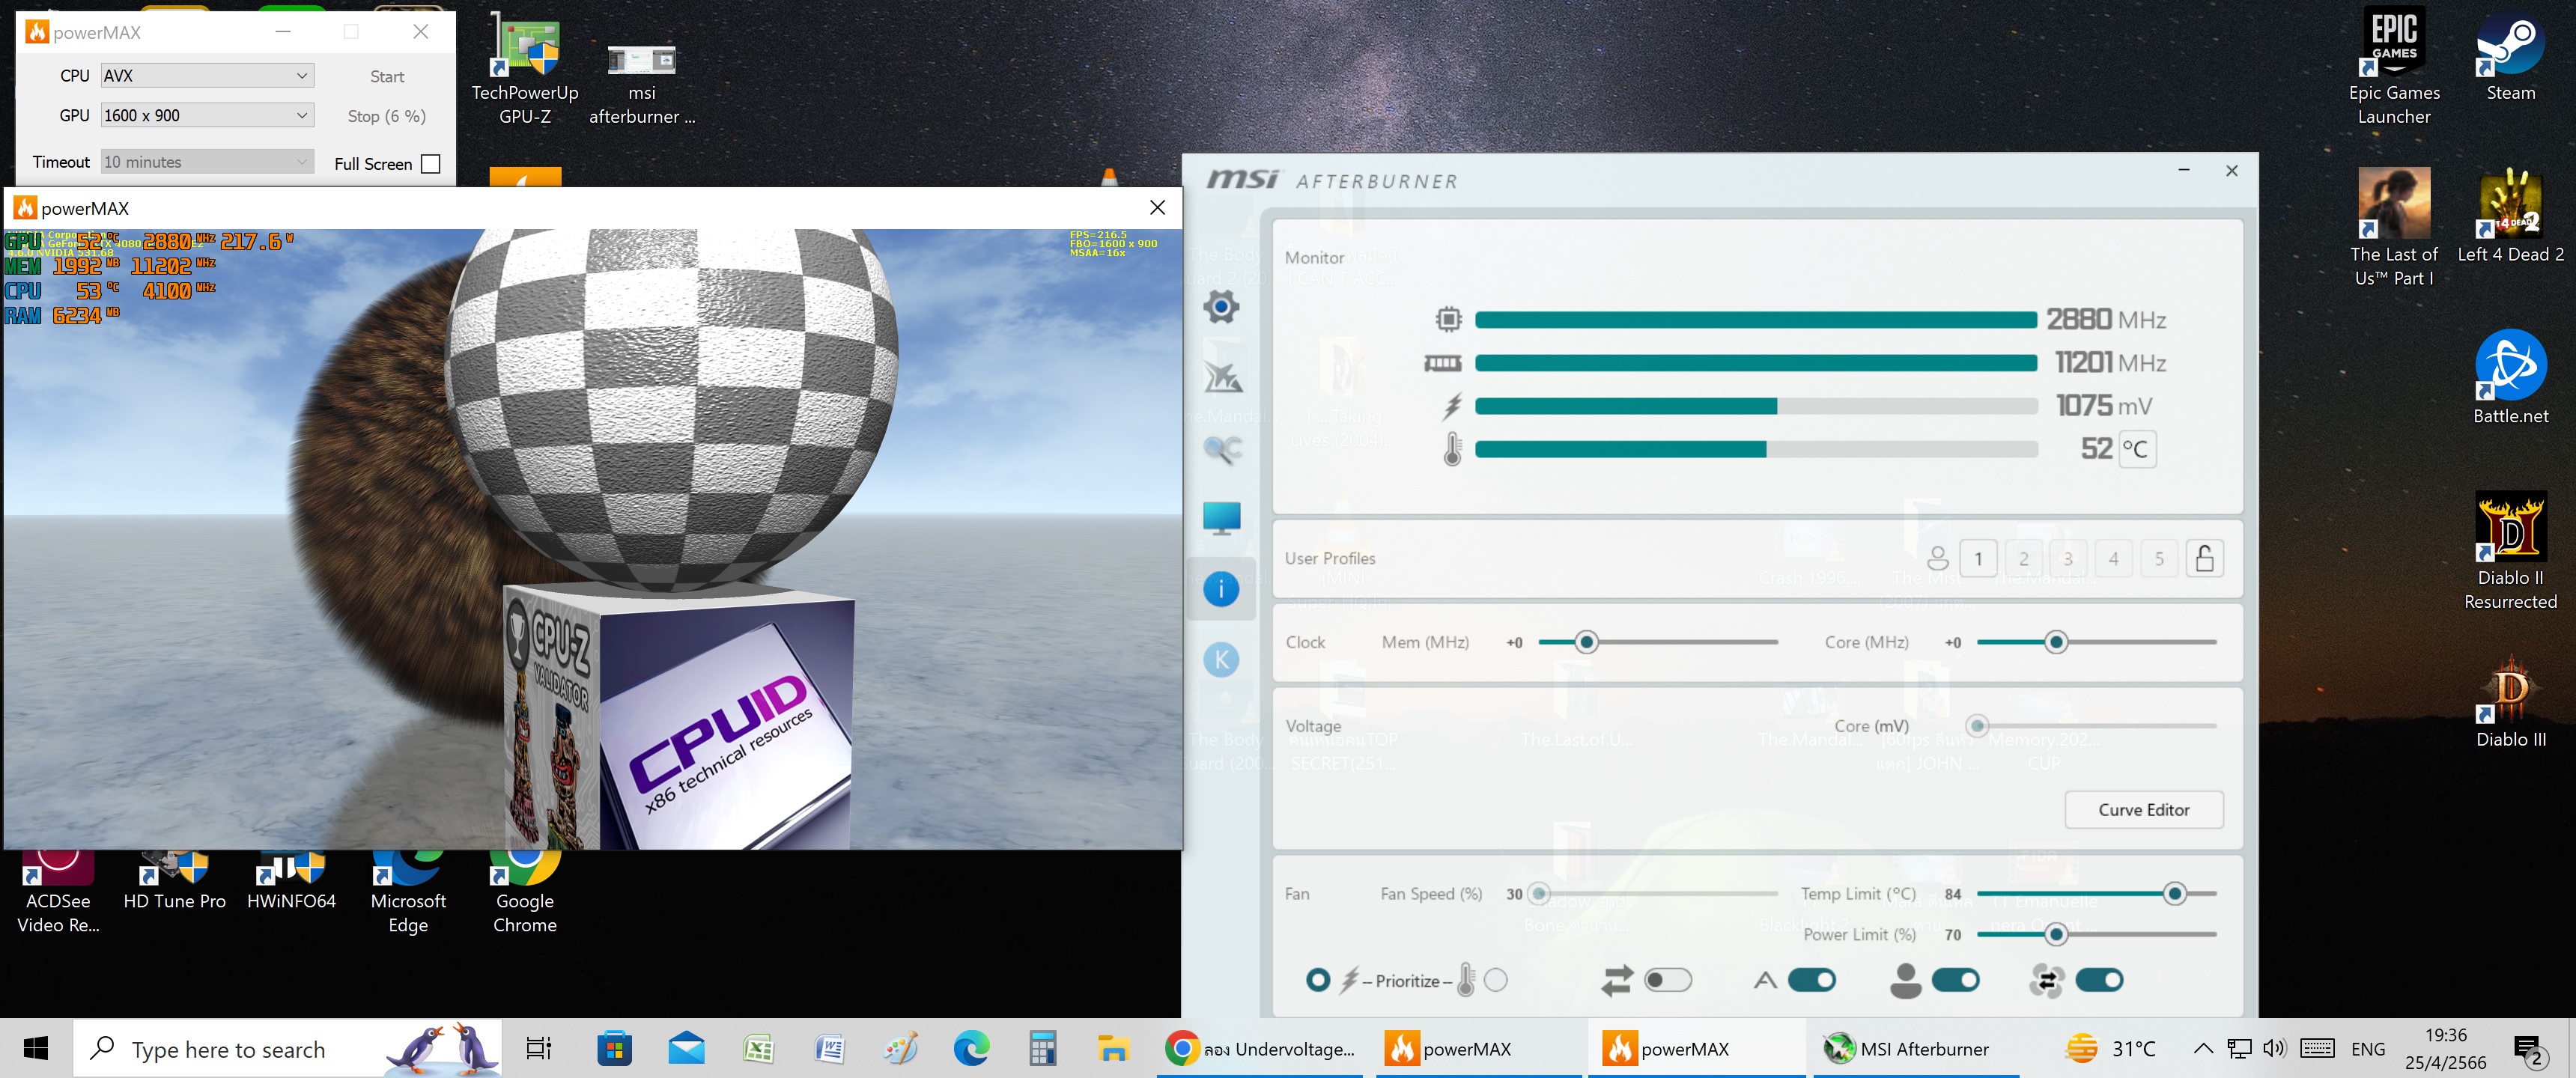The width and height of the screenshot is (2576, 1078).
Task: Adjust the Mem (MHz) clock slider handle
Action: (1585, 642)
